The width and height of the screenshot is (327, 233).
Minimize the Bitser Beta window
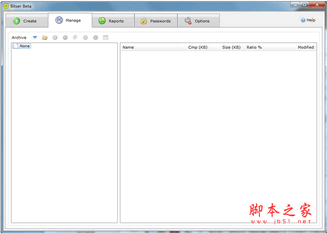point(295,5)
